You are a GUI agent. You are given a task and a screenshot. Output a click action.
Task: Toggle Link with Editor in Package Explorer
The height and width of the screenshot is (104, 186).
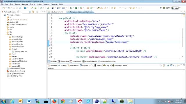coord(33,12)
